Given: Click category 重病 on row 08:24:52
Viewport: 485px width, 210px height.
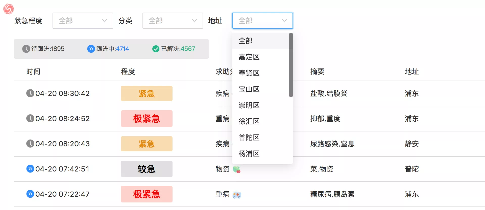Looking at the screenshot, I should [223, 119].
